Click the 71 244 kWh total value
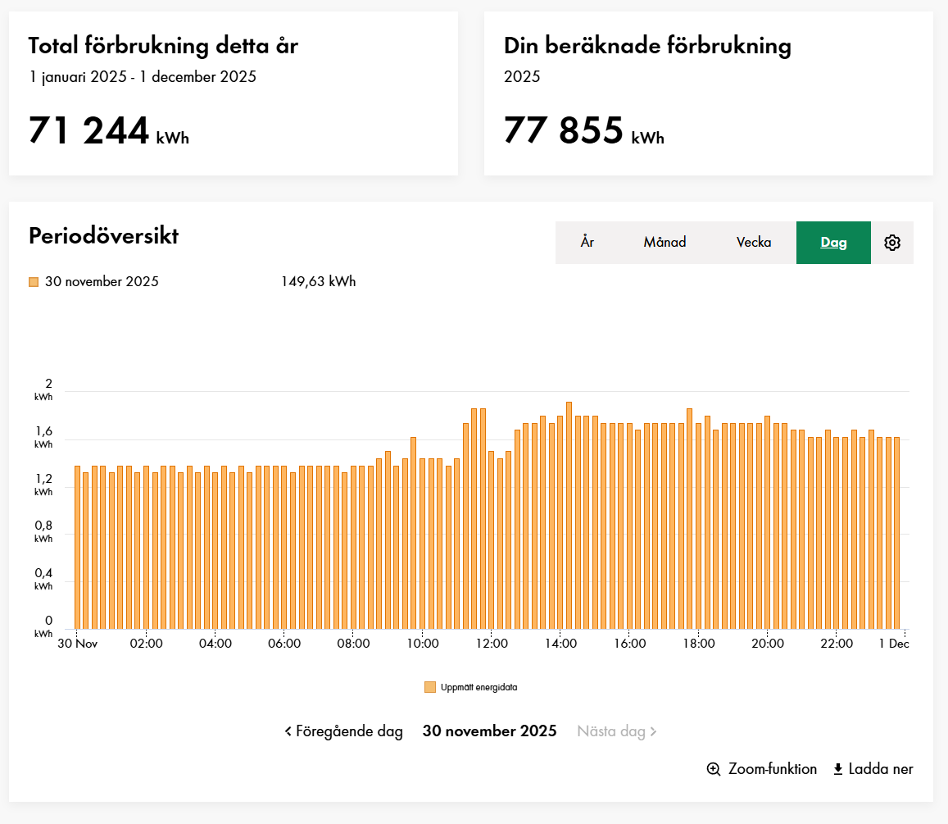The width and height of the screenshot is (948, 824). pyautogui.click(x=108, y=131)
